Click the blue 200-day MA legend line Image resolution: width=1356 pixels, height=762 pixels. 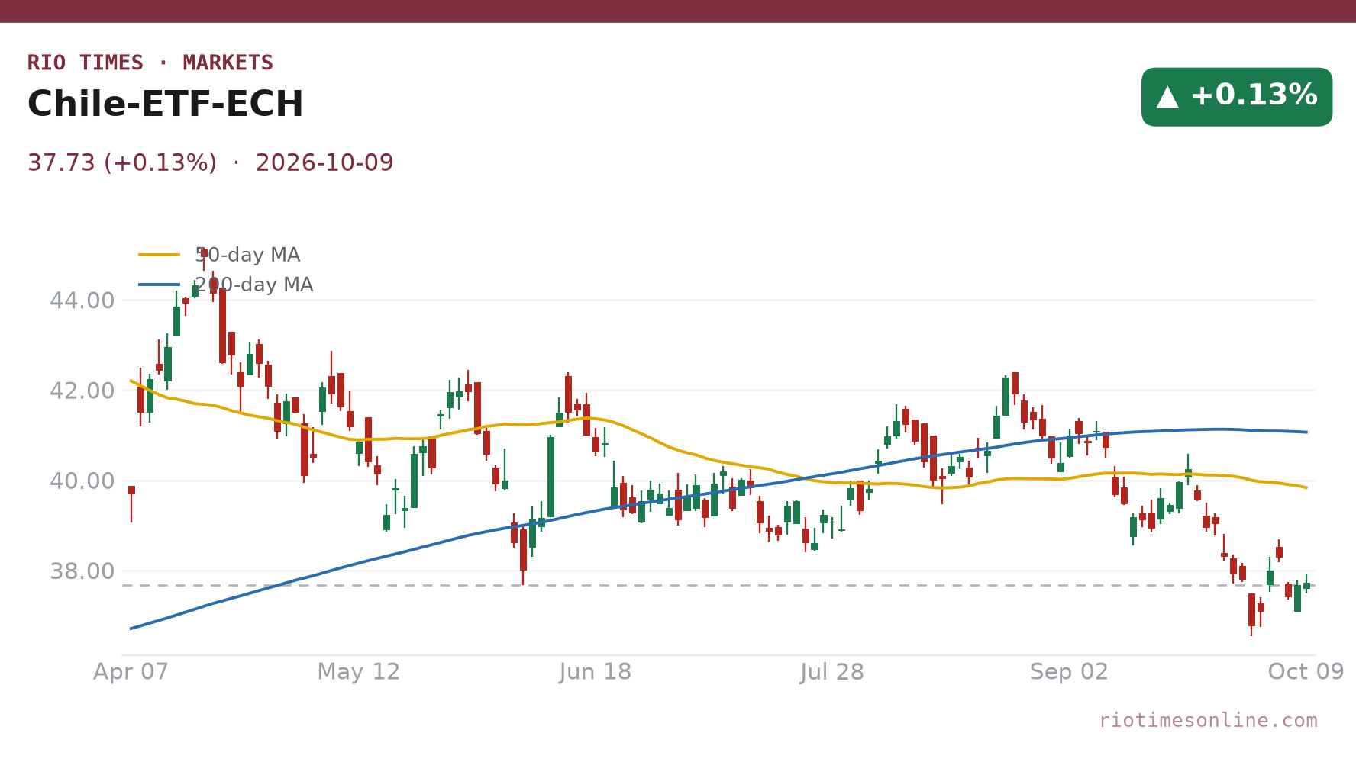tap(160, 285)
